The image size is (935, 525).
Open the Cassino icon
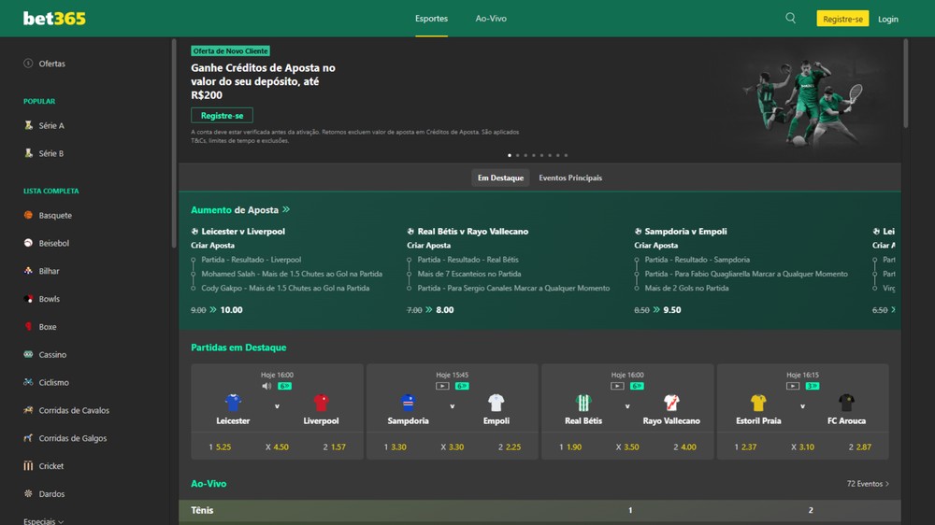click(x=28, y=354)
